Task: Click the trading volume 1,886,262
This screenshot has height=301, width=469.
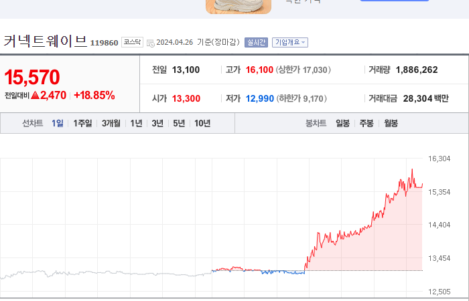Action: click(417, 70)
